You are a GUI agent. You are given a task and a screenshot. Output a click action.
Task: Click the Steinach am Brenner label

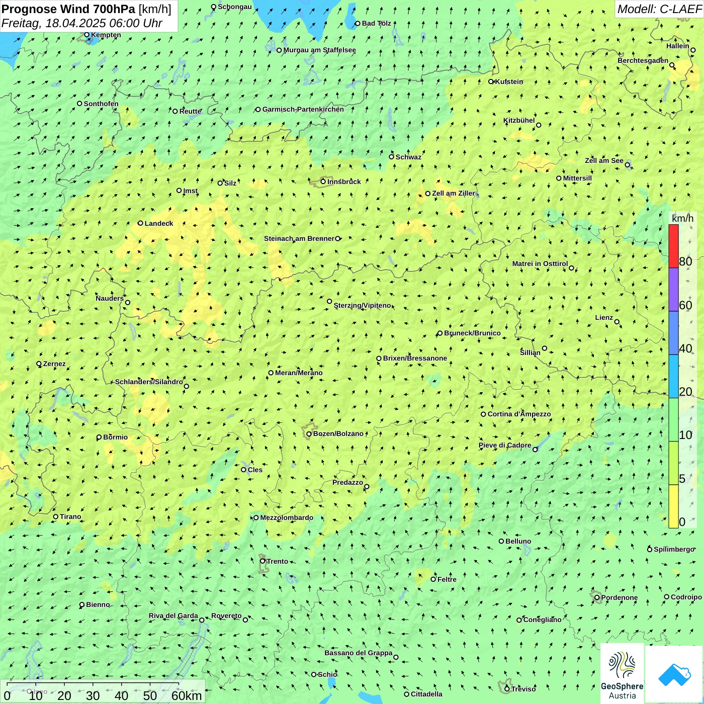[x=299, y=238]
